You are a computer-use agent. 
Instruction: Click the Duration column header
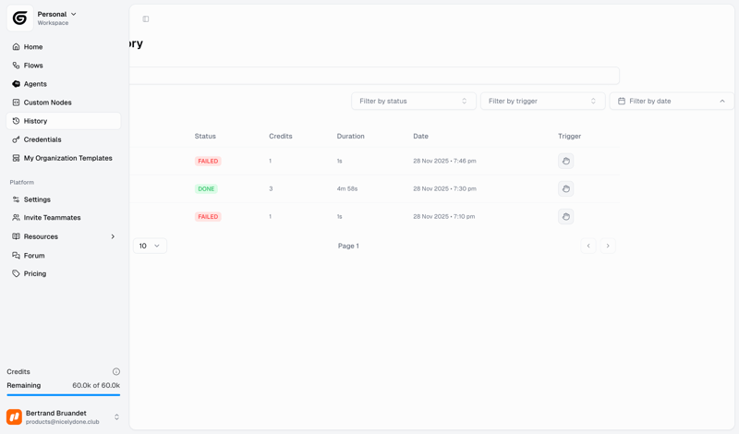pos(351,136)
